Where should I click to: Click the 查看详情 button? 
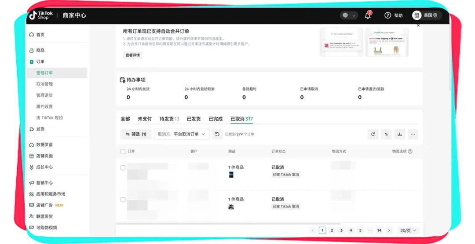[x=133, y=55]
